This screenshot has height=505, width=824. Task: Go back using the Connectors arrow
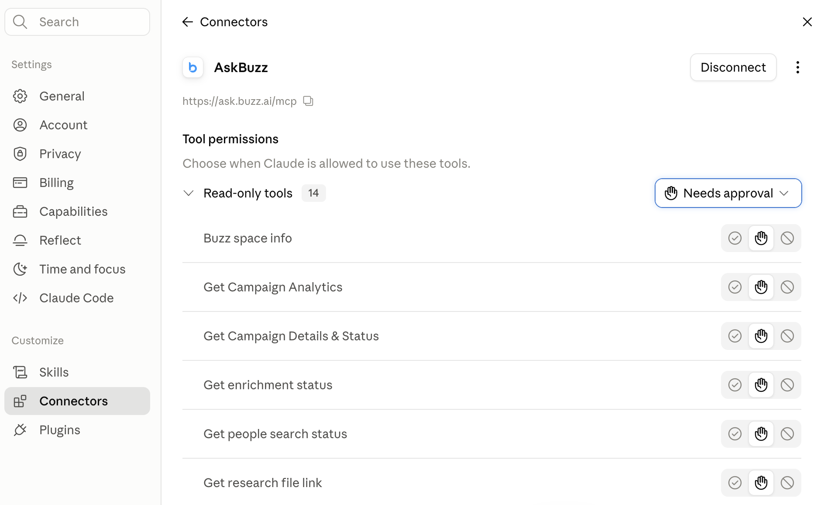[x=188, y=22]
